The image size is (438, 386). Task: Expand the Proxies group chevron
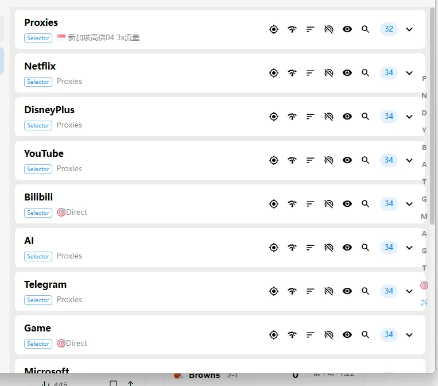click(409, 29)
